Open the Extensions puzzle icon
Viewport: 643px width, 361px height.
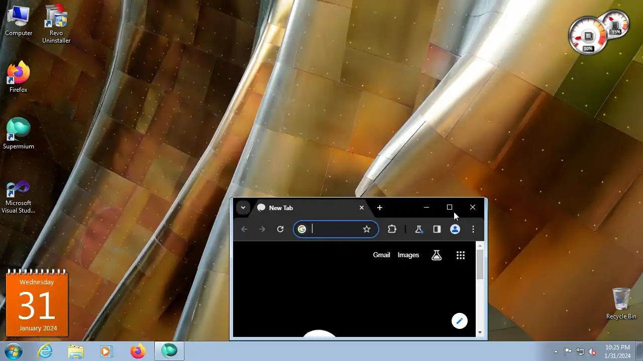pyautogui.click(x=392, y=229)
